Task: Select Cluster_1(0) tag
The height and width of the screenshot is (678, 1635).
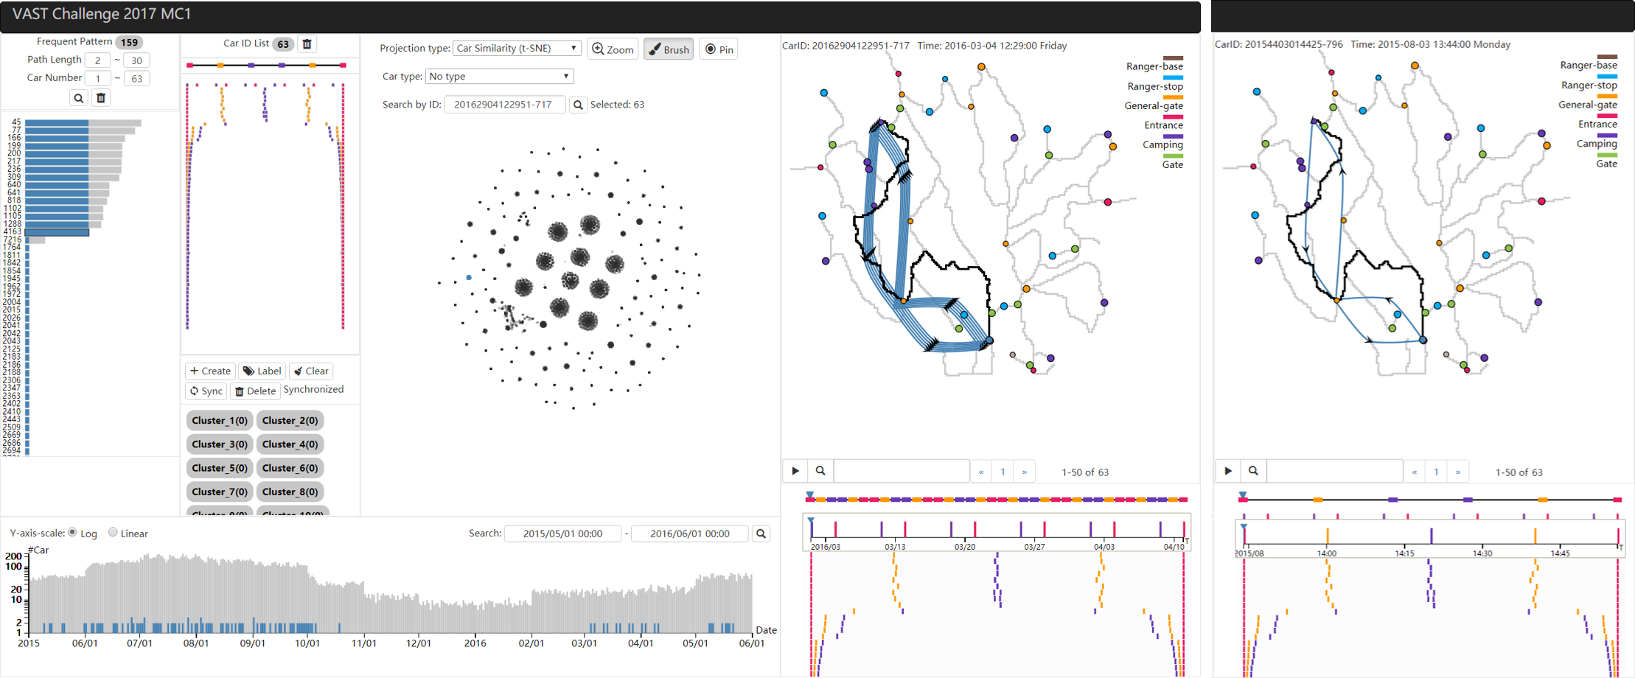Action: [219, 421]
